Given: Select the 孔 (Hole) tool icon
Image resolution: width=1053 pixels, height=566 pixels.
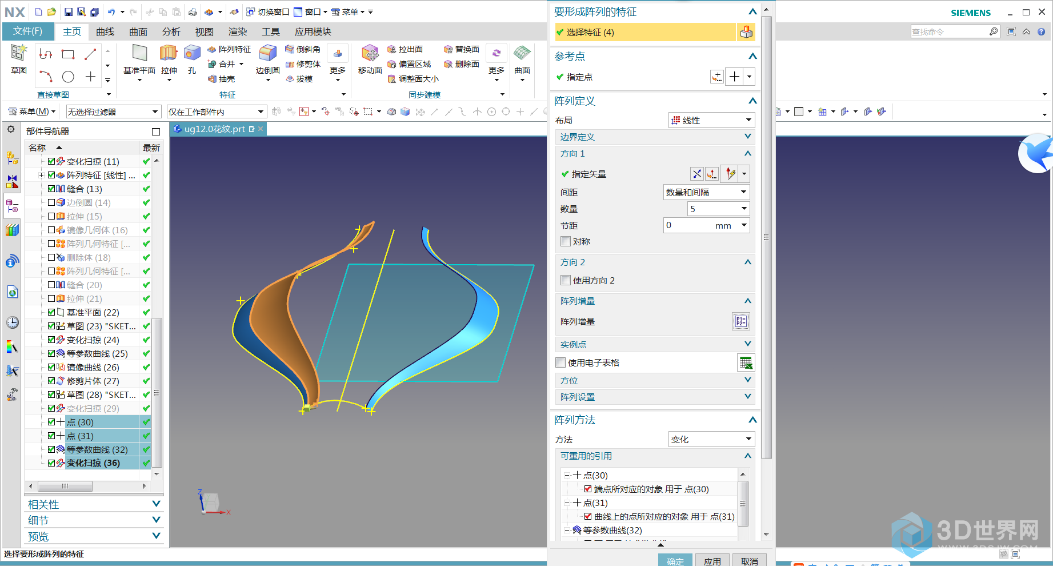Looking at the screenshot, I should click(x=192, y=54).
